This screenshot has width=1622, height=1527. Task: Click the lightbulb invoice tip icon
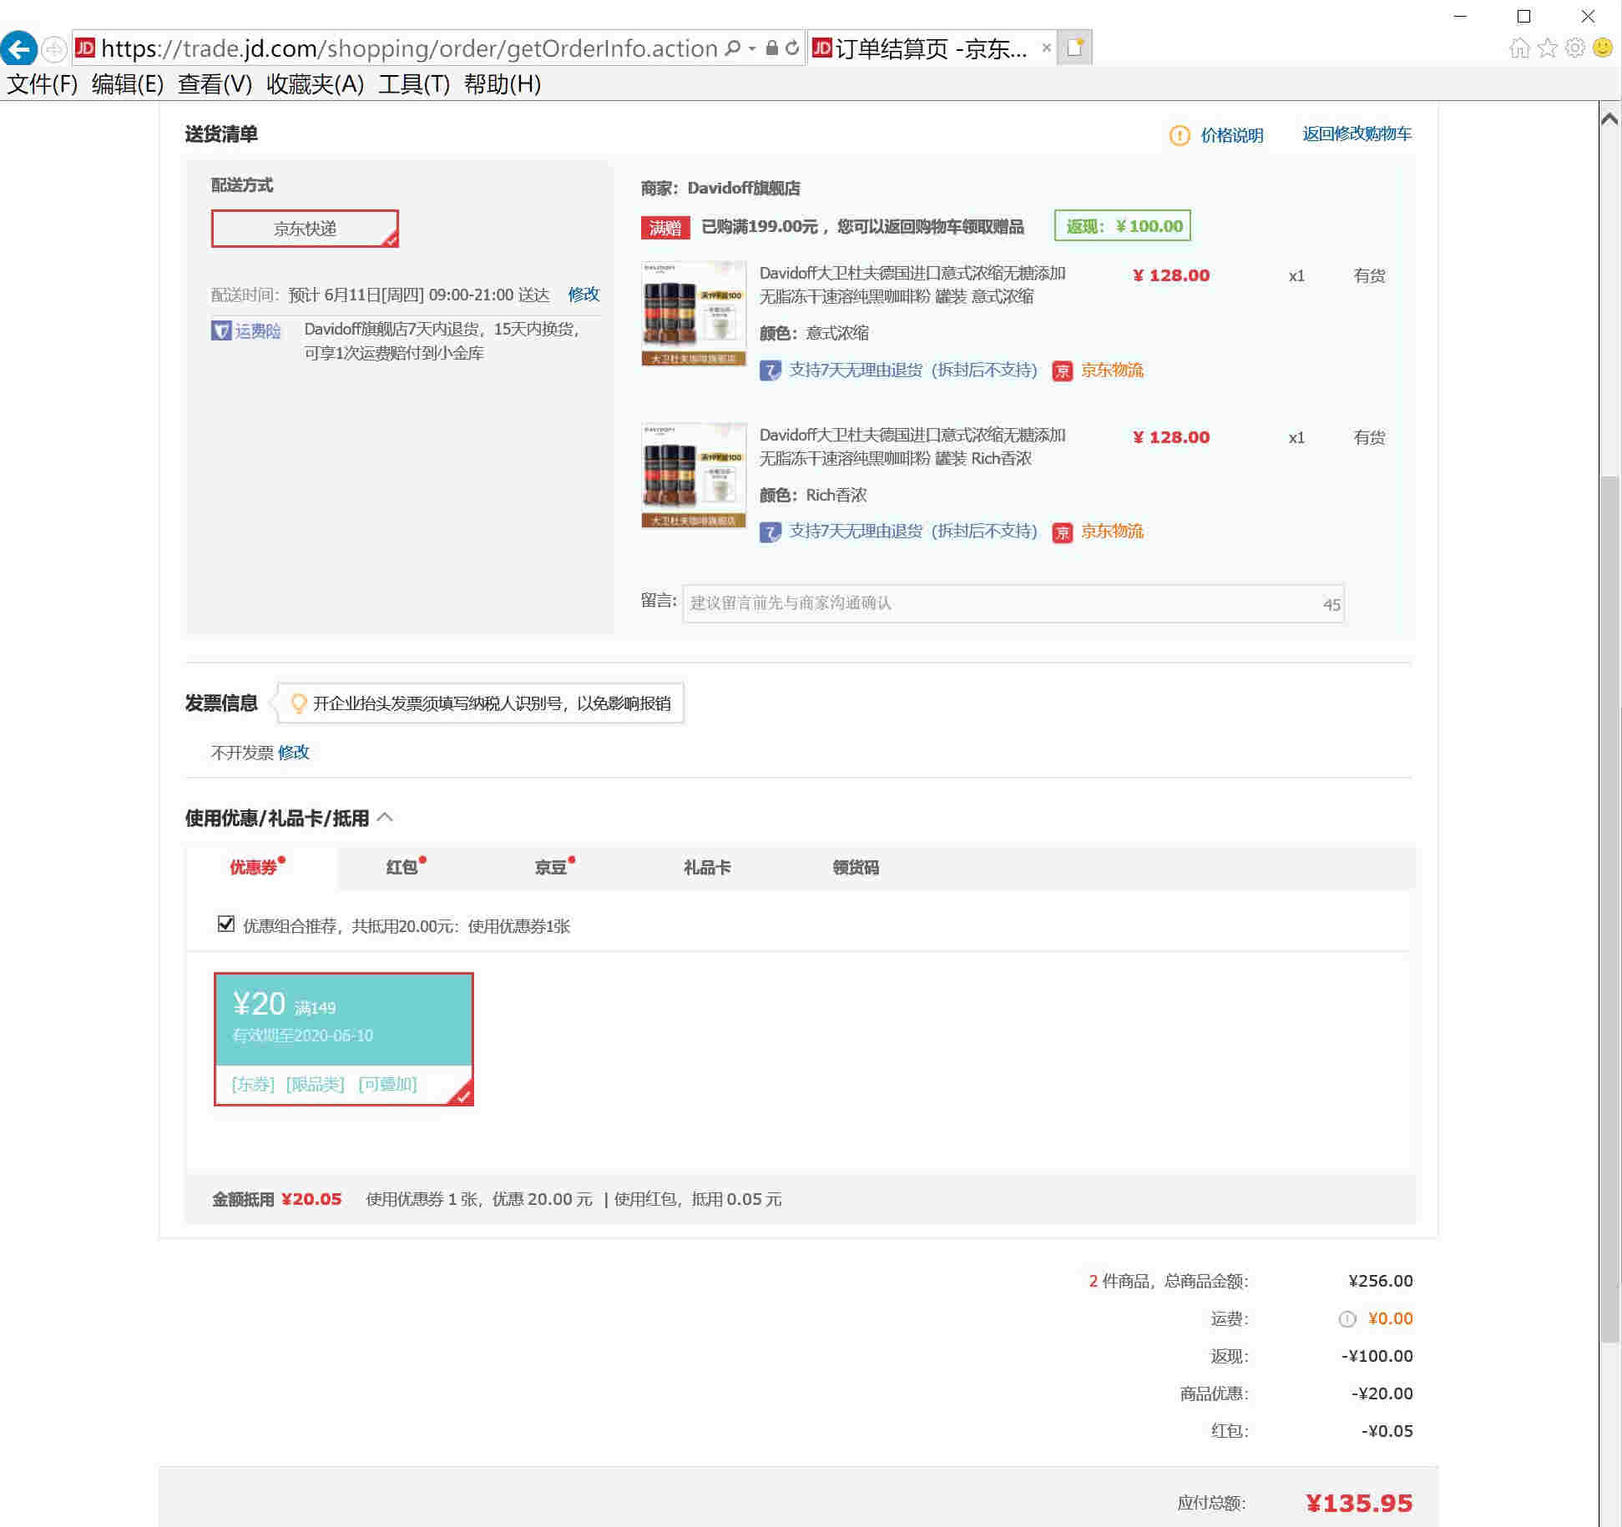coord(298,703)
